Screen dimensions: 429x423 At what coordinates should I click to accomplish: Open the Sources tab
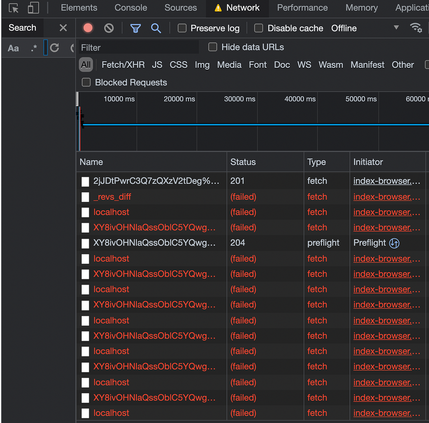point(181,8)
